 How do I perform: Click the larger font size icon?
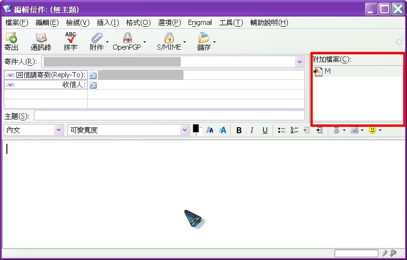coord(223,130)
